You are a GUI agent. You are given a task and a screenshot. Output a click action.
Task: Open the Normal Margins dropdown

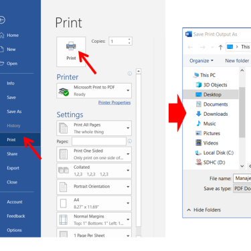(94, 220)
